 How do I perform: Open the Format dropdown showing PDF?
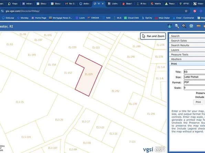coord(194,82)
